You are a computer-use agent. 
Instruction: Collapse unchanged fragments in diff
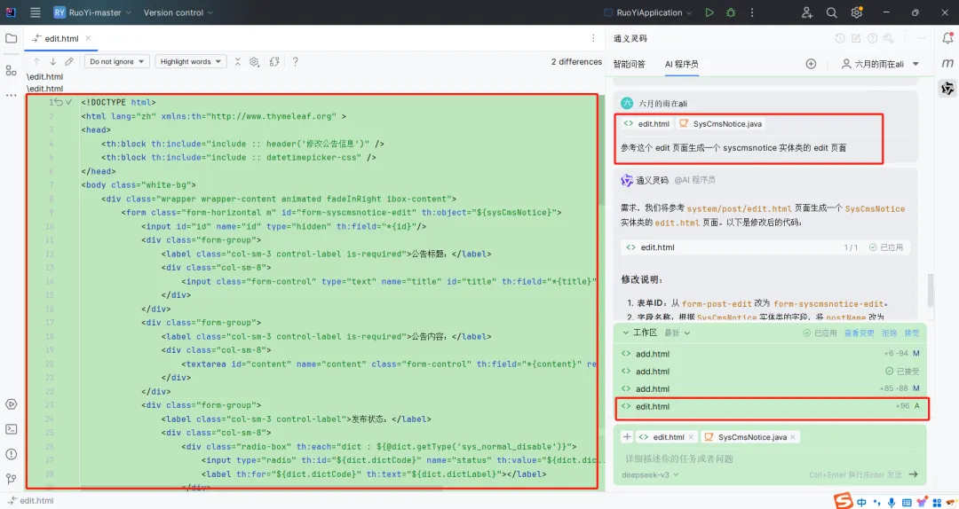237,62
